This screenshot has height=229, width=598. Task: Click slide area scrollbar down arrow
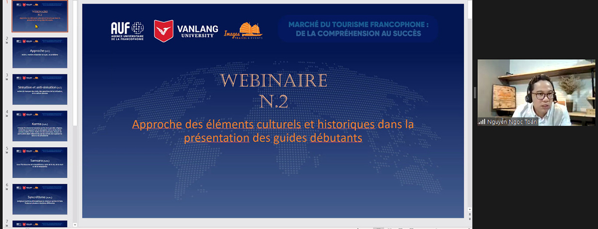(x=469, y=209)
